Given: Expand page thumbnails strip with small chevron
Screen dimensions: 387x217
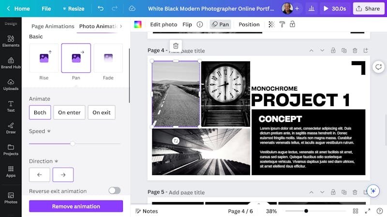Looking at the screenshot, I should point(259,204).
